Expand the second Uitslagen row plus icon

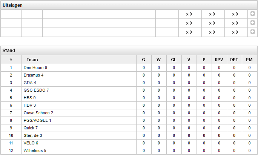[253, 23]
